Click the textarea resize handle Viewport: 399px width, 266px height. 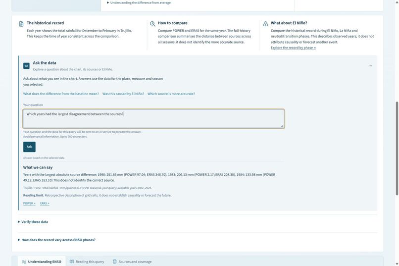pos(282,126)
